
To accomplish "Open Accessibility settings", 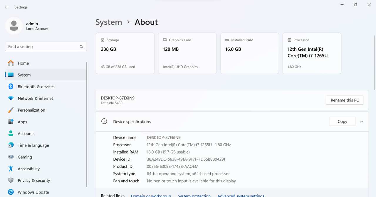I will 46,169.
